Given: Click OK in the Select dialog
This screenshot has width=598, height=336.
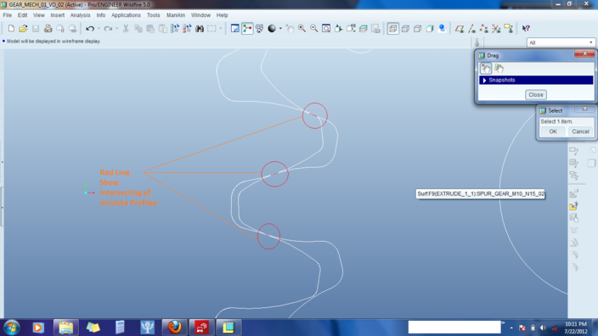Looking at the screenshot, I should coord(553,132).
